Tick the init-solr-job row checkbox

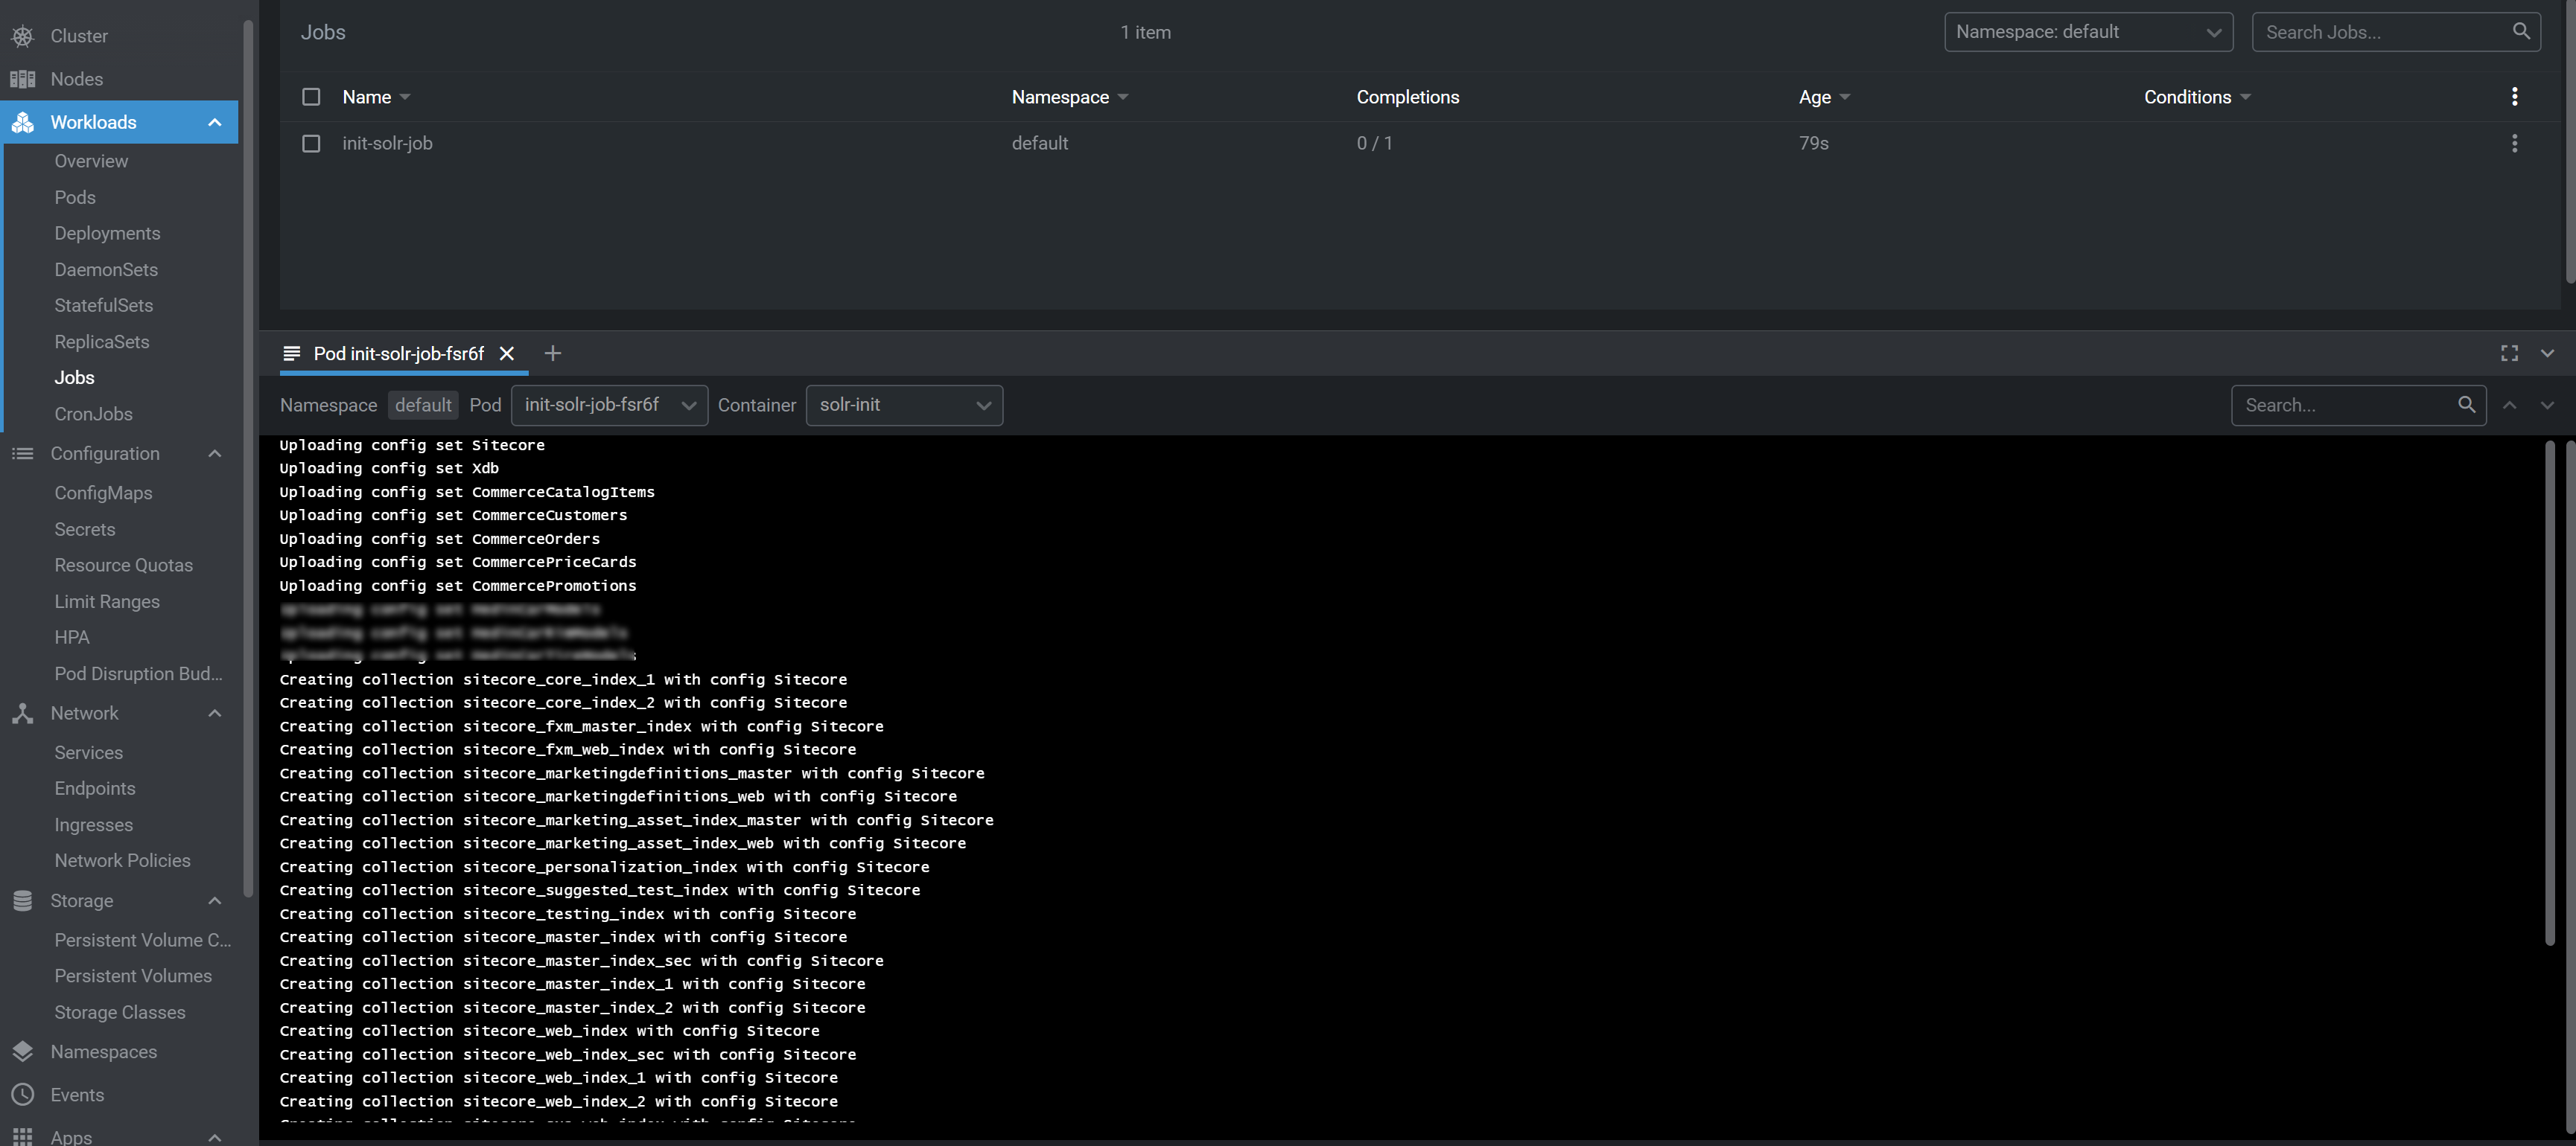coord(311,144)
